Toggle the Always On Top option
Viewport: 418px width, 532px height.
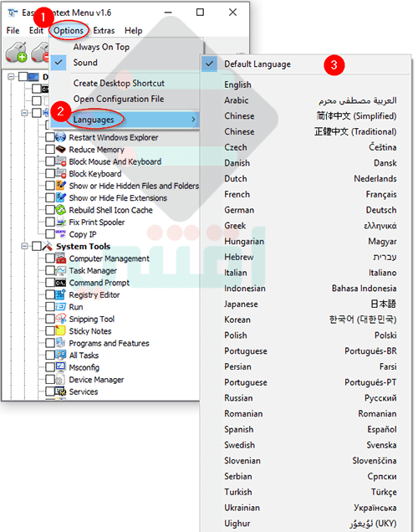coord(126,47)
